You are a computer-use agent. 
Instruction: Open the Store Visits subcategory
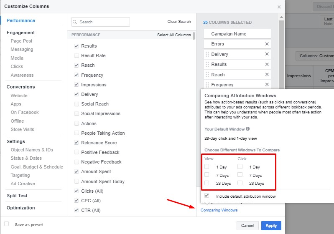click(23, 129)
